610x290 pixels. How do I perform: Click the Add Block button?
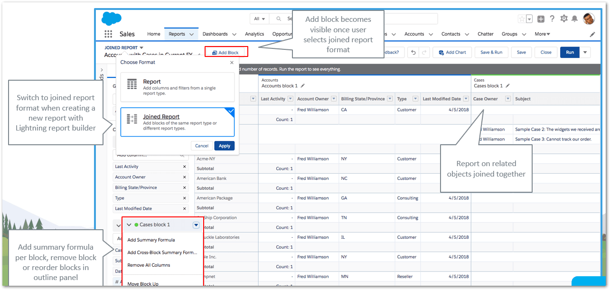click(226, 53)
